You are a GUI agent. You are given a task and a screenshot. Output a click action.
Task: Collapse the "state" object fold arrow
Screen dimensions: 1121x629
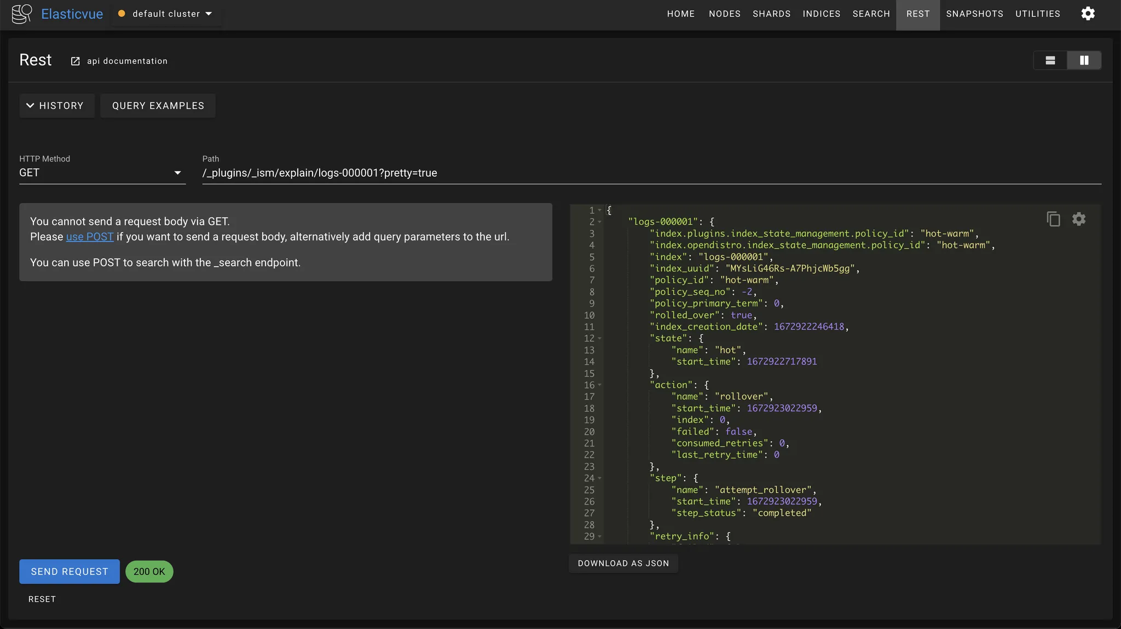coord(600,338)
